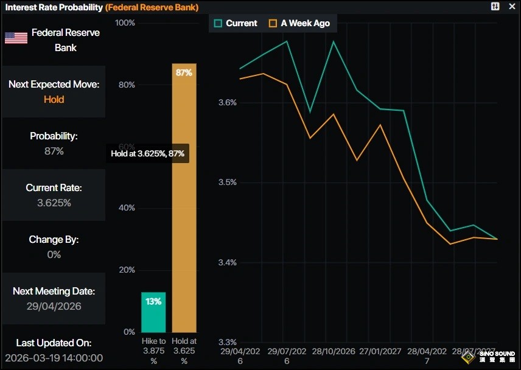The width and height of the screenshot is (521, 370).
Task: Click the Next Meeting Date 29/04/2026
Action: coord(54,306)
